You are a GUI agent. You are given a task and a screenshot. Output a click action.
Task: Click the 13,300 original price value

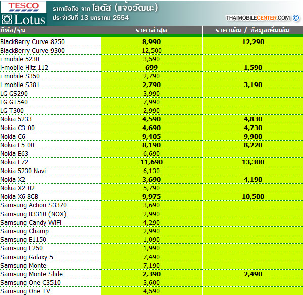253,162
